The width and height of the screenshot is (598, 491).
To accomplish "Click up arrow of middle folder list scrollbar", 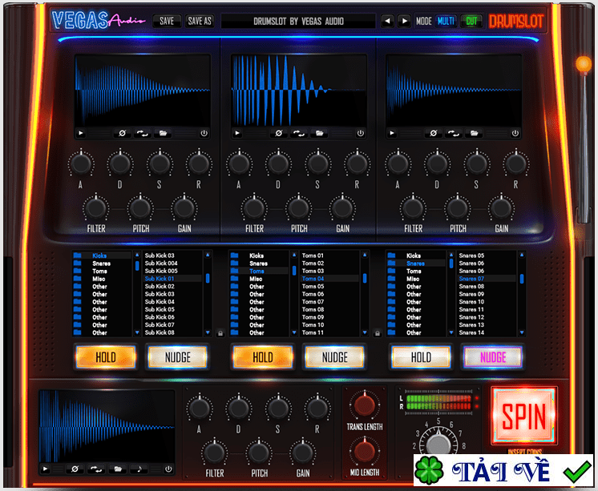I will [x=294, y=255].
